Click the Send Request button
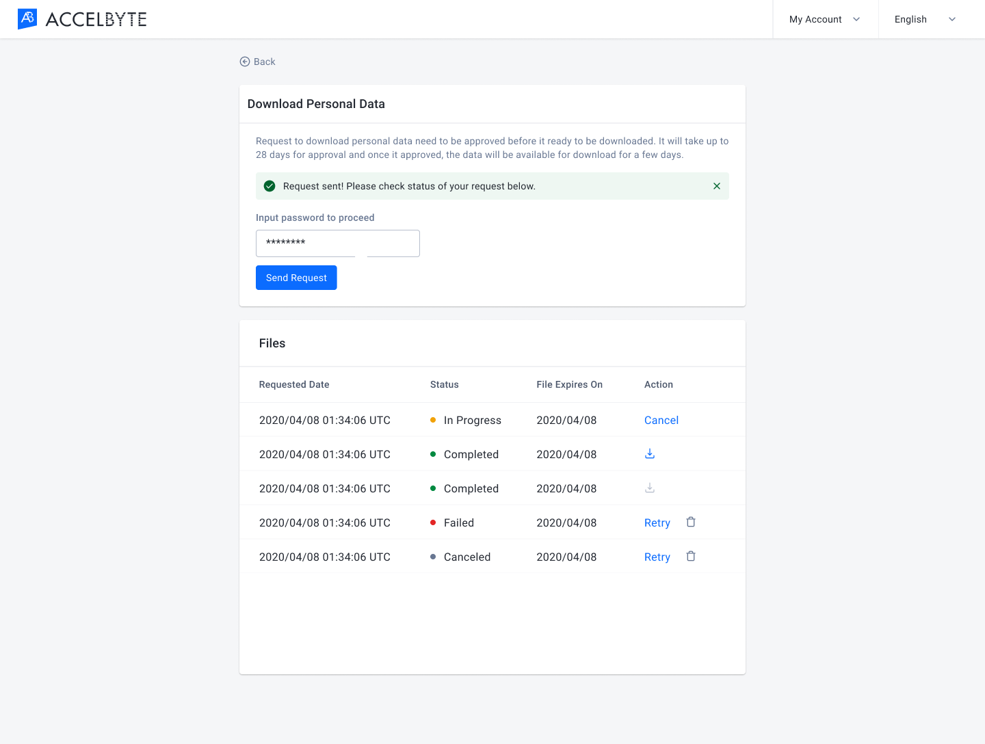985x744 pixels. tap(296, 278)
